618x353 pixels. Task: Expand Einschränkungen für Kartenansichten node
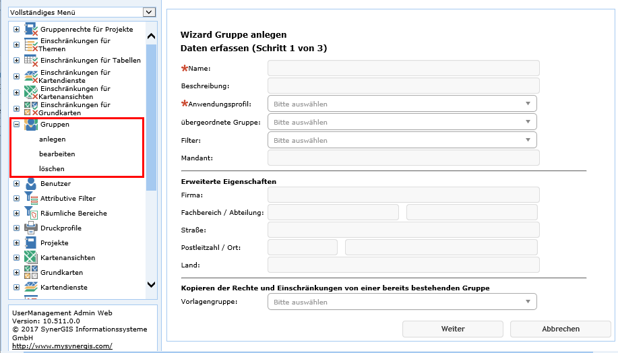coord(17,92)
